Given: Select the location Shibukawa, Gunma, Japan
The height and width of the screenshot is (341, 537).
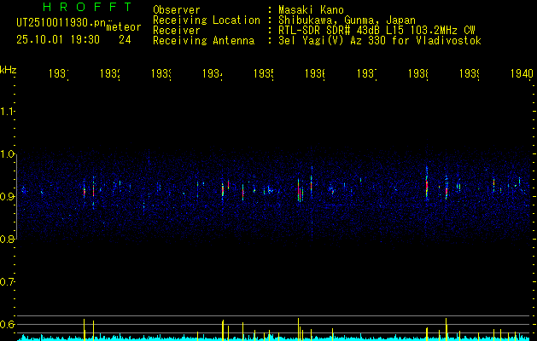Looking at the screenshot, I should [347, 20].
